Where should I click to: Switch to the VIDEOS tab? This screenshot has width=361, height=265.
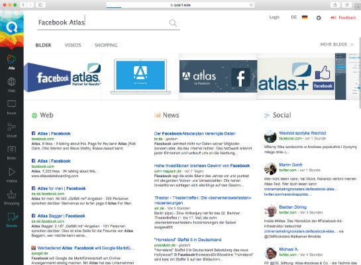(x=73, y=45)
